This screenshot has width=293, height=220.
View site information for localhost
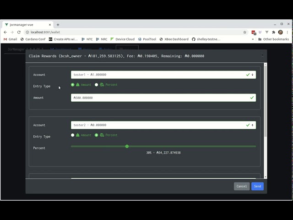[x=27, y=32]
